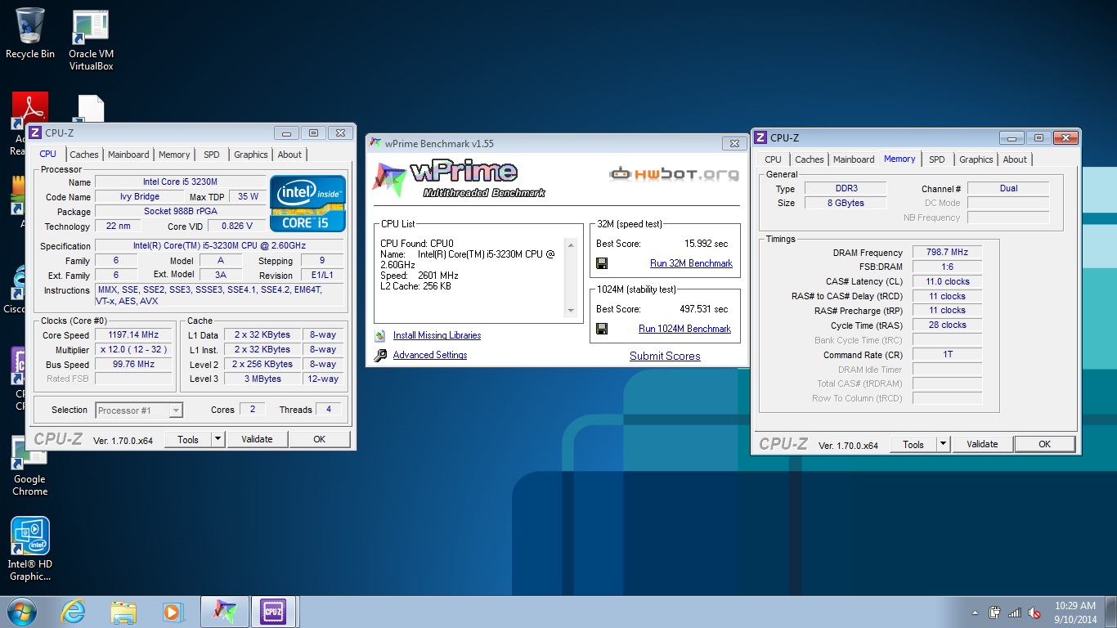This screenshot has height=628, width=1117.
Task: Open Caches tab in right CPU-Z
Action: click(x=810, y=159)
